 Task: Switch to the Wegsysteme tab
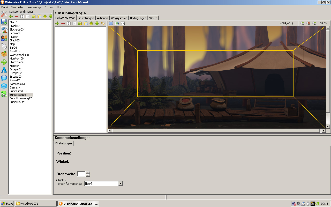tap(119, 18)
